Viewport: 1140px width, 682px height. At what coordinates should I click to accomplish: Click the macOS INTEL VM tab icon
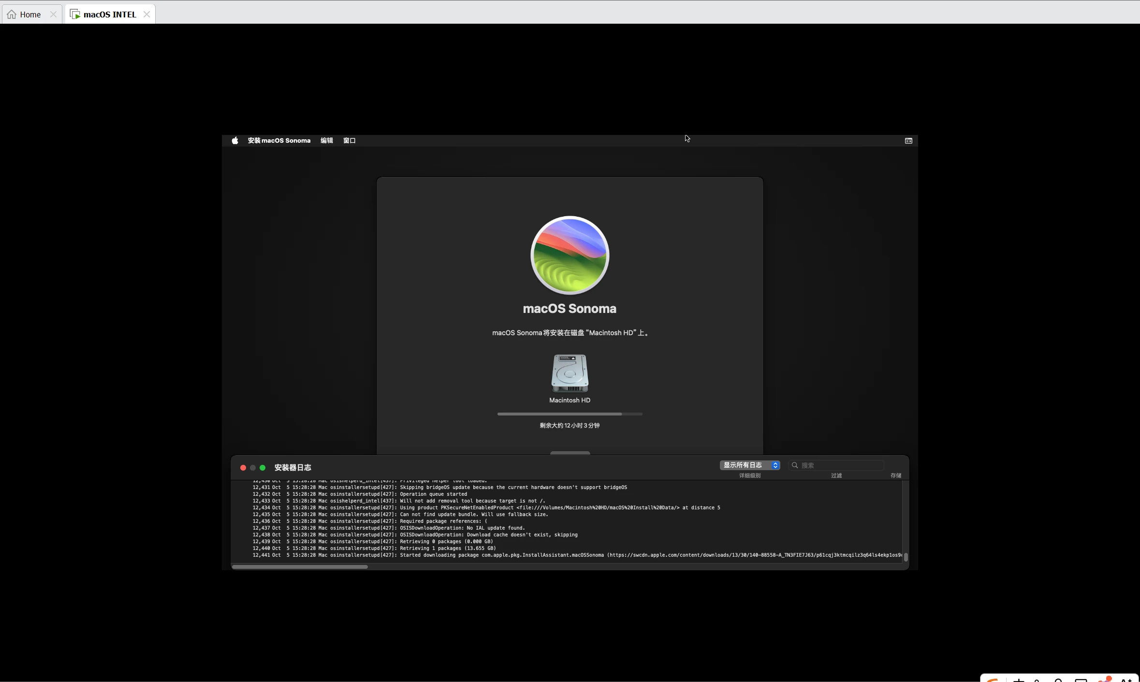click(75, 15)
